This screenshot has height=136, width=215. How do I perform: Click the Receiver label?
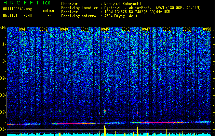[x=69, y=12]
